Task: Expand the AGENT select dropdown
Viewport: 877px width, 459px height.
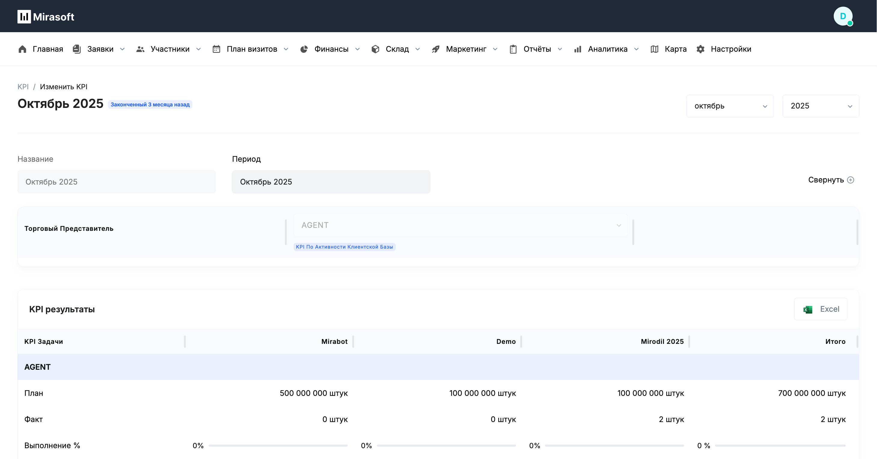Action: point(460,225)
